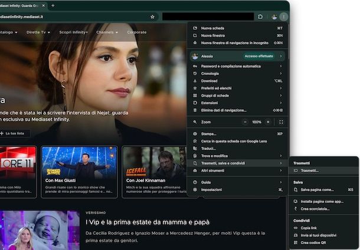
Task: Click the link icon beside Copia link
Action: point(296,228)
